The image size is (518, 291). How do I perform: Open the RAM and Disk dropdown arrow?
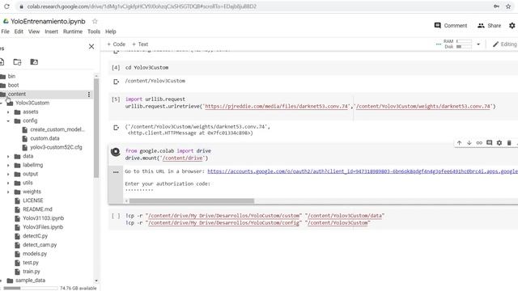coord(478,44)
